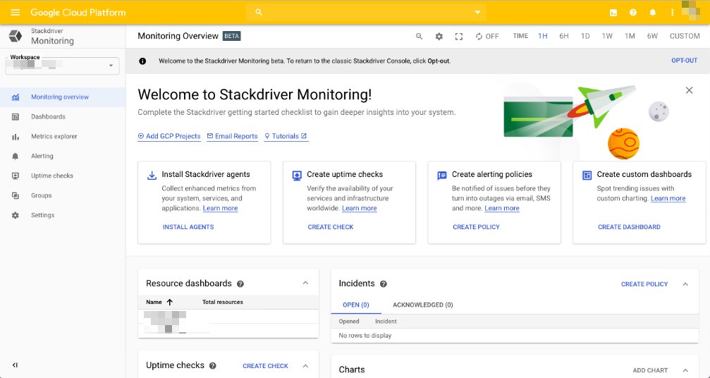
Task: Click CREATE POLICY in the Incidents panel
Action: coord(644,284)
